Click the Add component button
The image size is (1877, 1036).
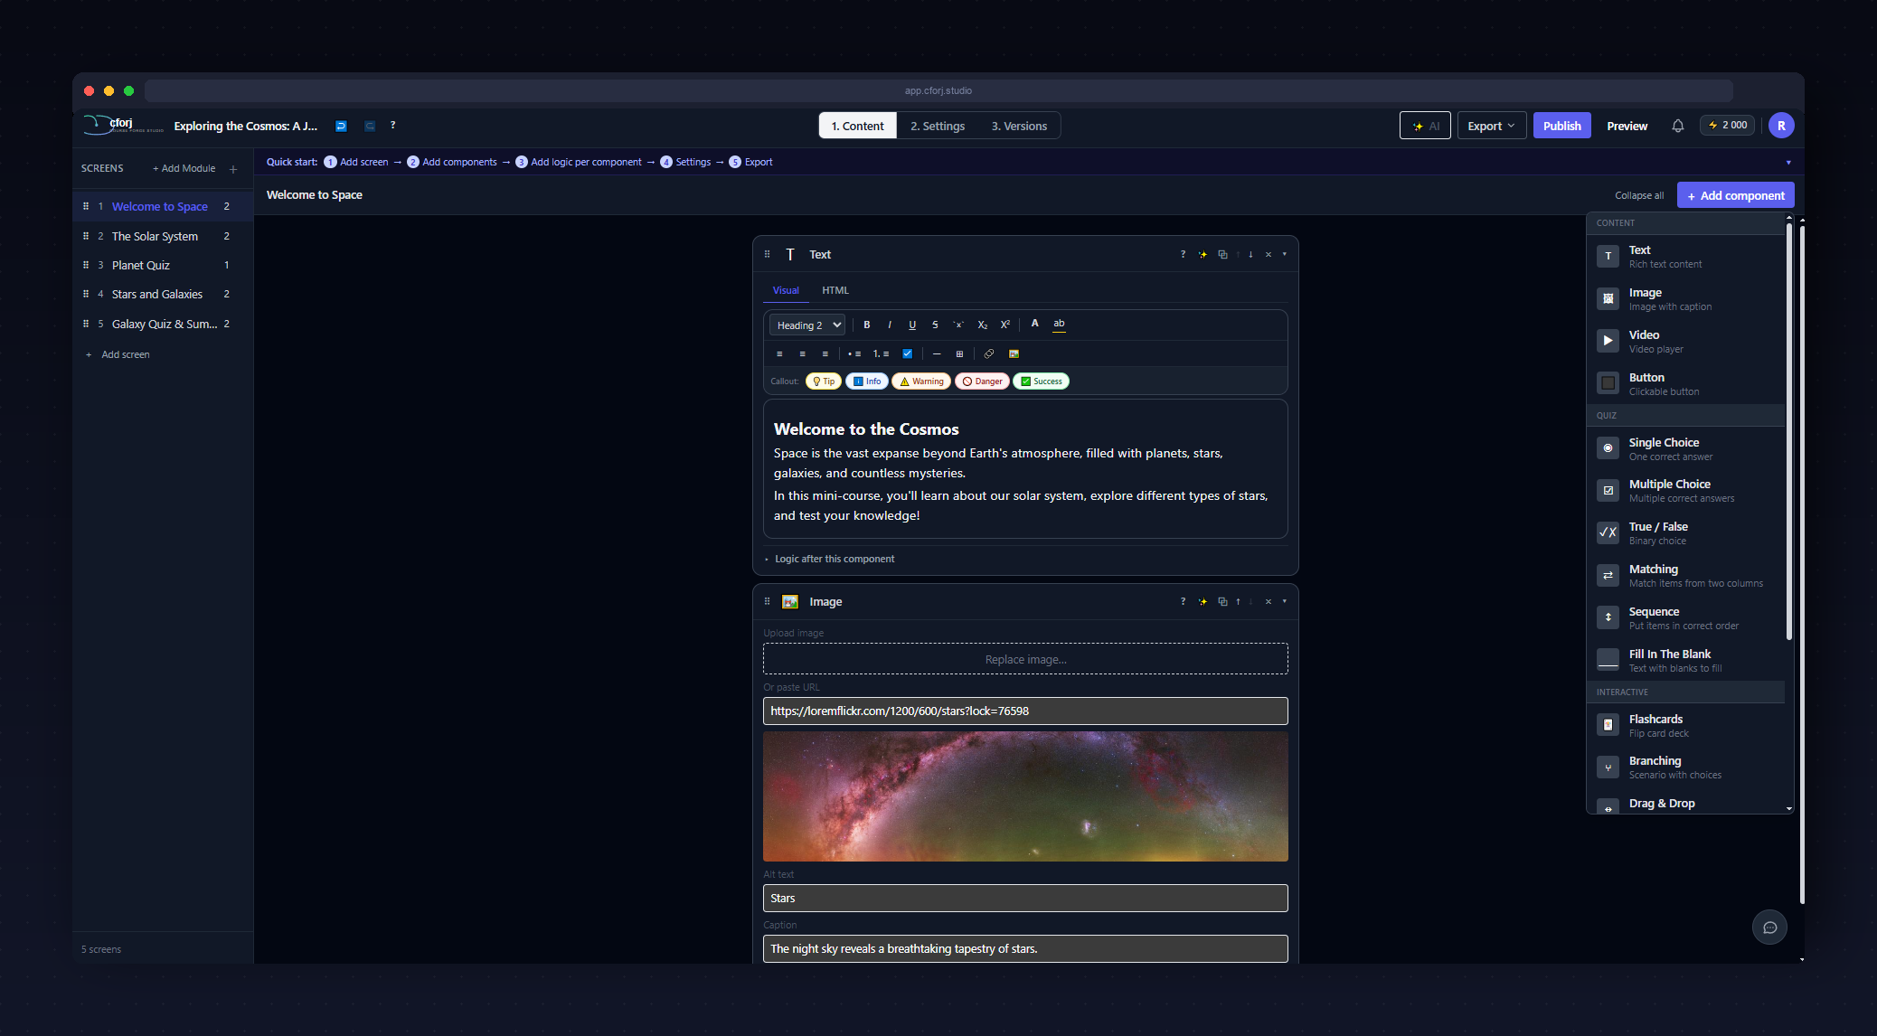[x=1736, y=195]
